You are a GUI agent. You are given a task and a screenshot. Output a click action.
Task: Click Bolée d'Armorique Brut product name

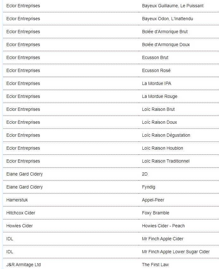(165, 32)
